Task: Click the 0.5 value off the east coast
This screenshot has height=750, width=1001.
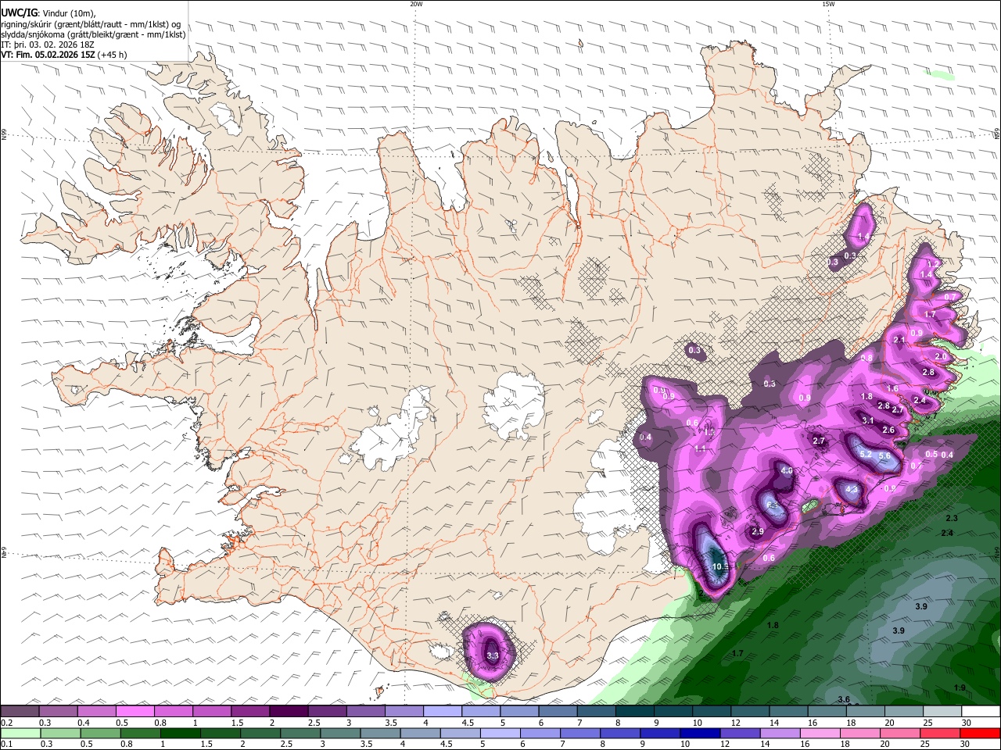Action: [931, 454]
